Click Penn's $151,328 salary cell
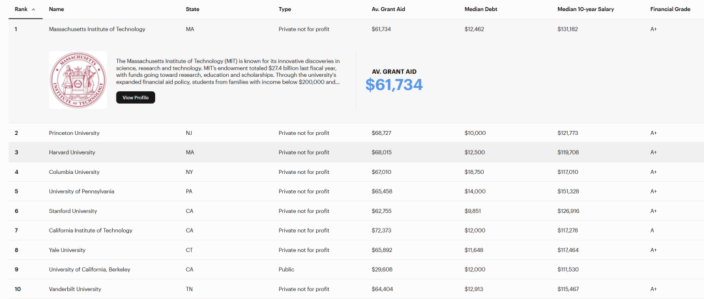 (x=568, y=192)
